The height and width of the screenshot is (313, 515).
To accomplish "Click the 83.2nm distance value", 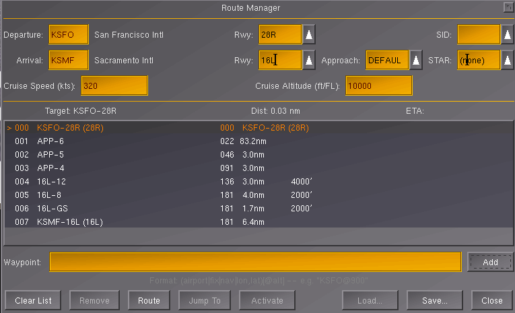I will point(253,141).
